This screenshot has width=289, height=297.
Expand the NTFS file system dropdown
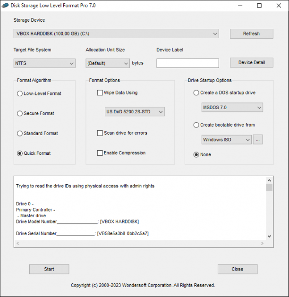[44, 63]
